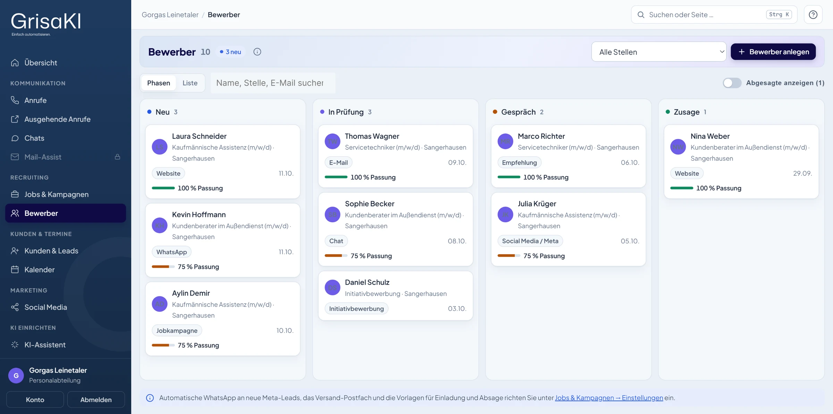The width and height of the screenshot is (833, 414).
Task: Click the Bewerber anlegen button
Action: [x=773, y=52]
